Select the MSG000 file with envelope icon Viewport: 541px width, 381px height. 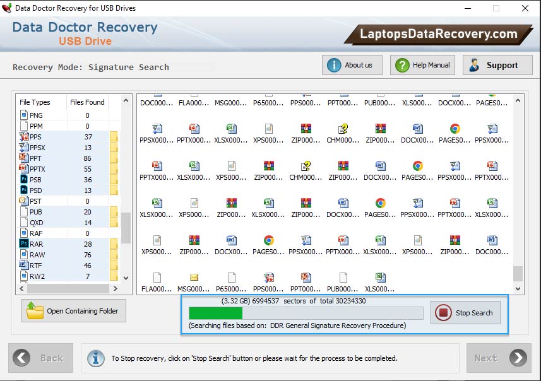tap(194, 282)
